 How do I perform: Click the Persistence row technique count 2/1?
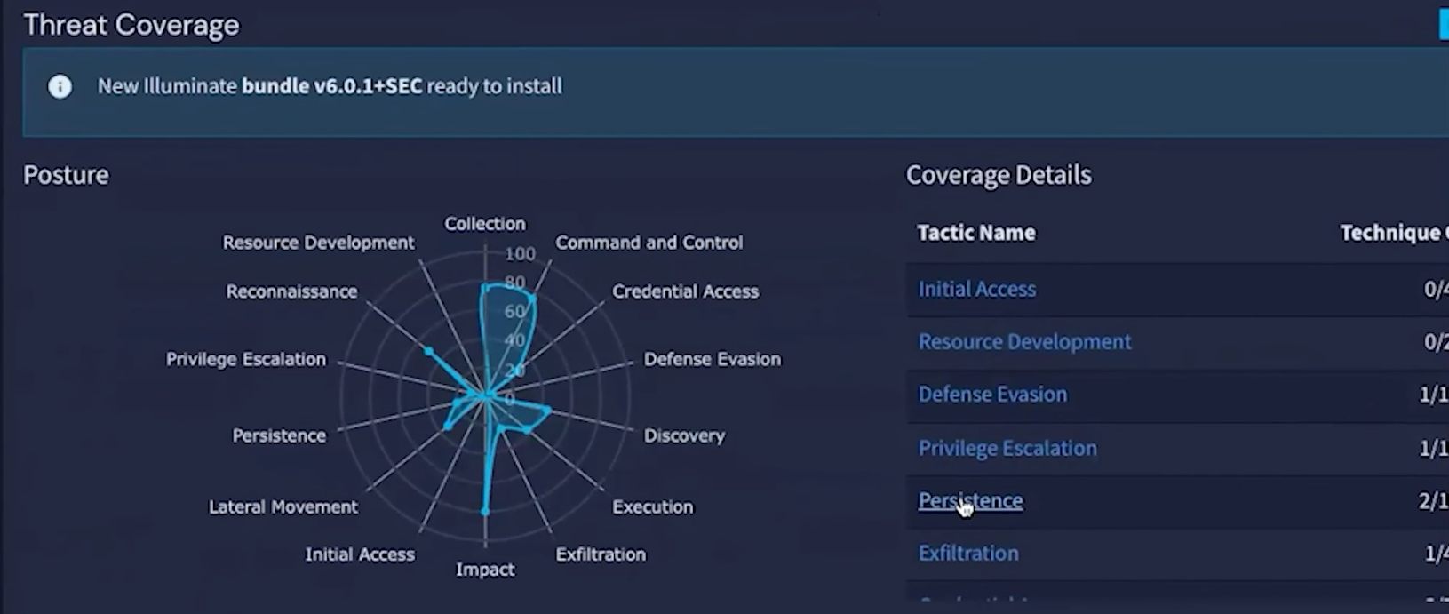coord(1433,501)
